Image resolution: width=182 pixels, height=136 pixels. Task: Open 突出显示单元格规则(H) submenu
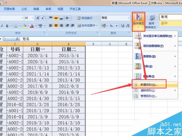tap(155, 36)
